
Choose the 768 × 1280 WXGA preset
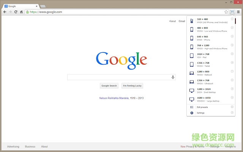[211, 47]
